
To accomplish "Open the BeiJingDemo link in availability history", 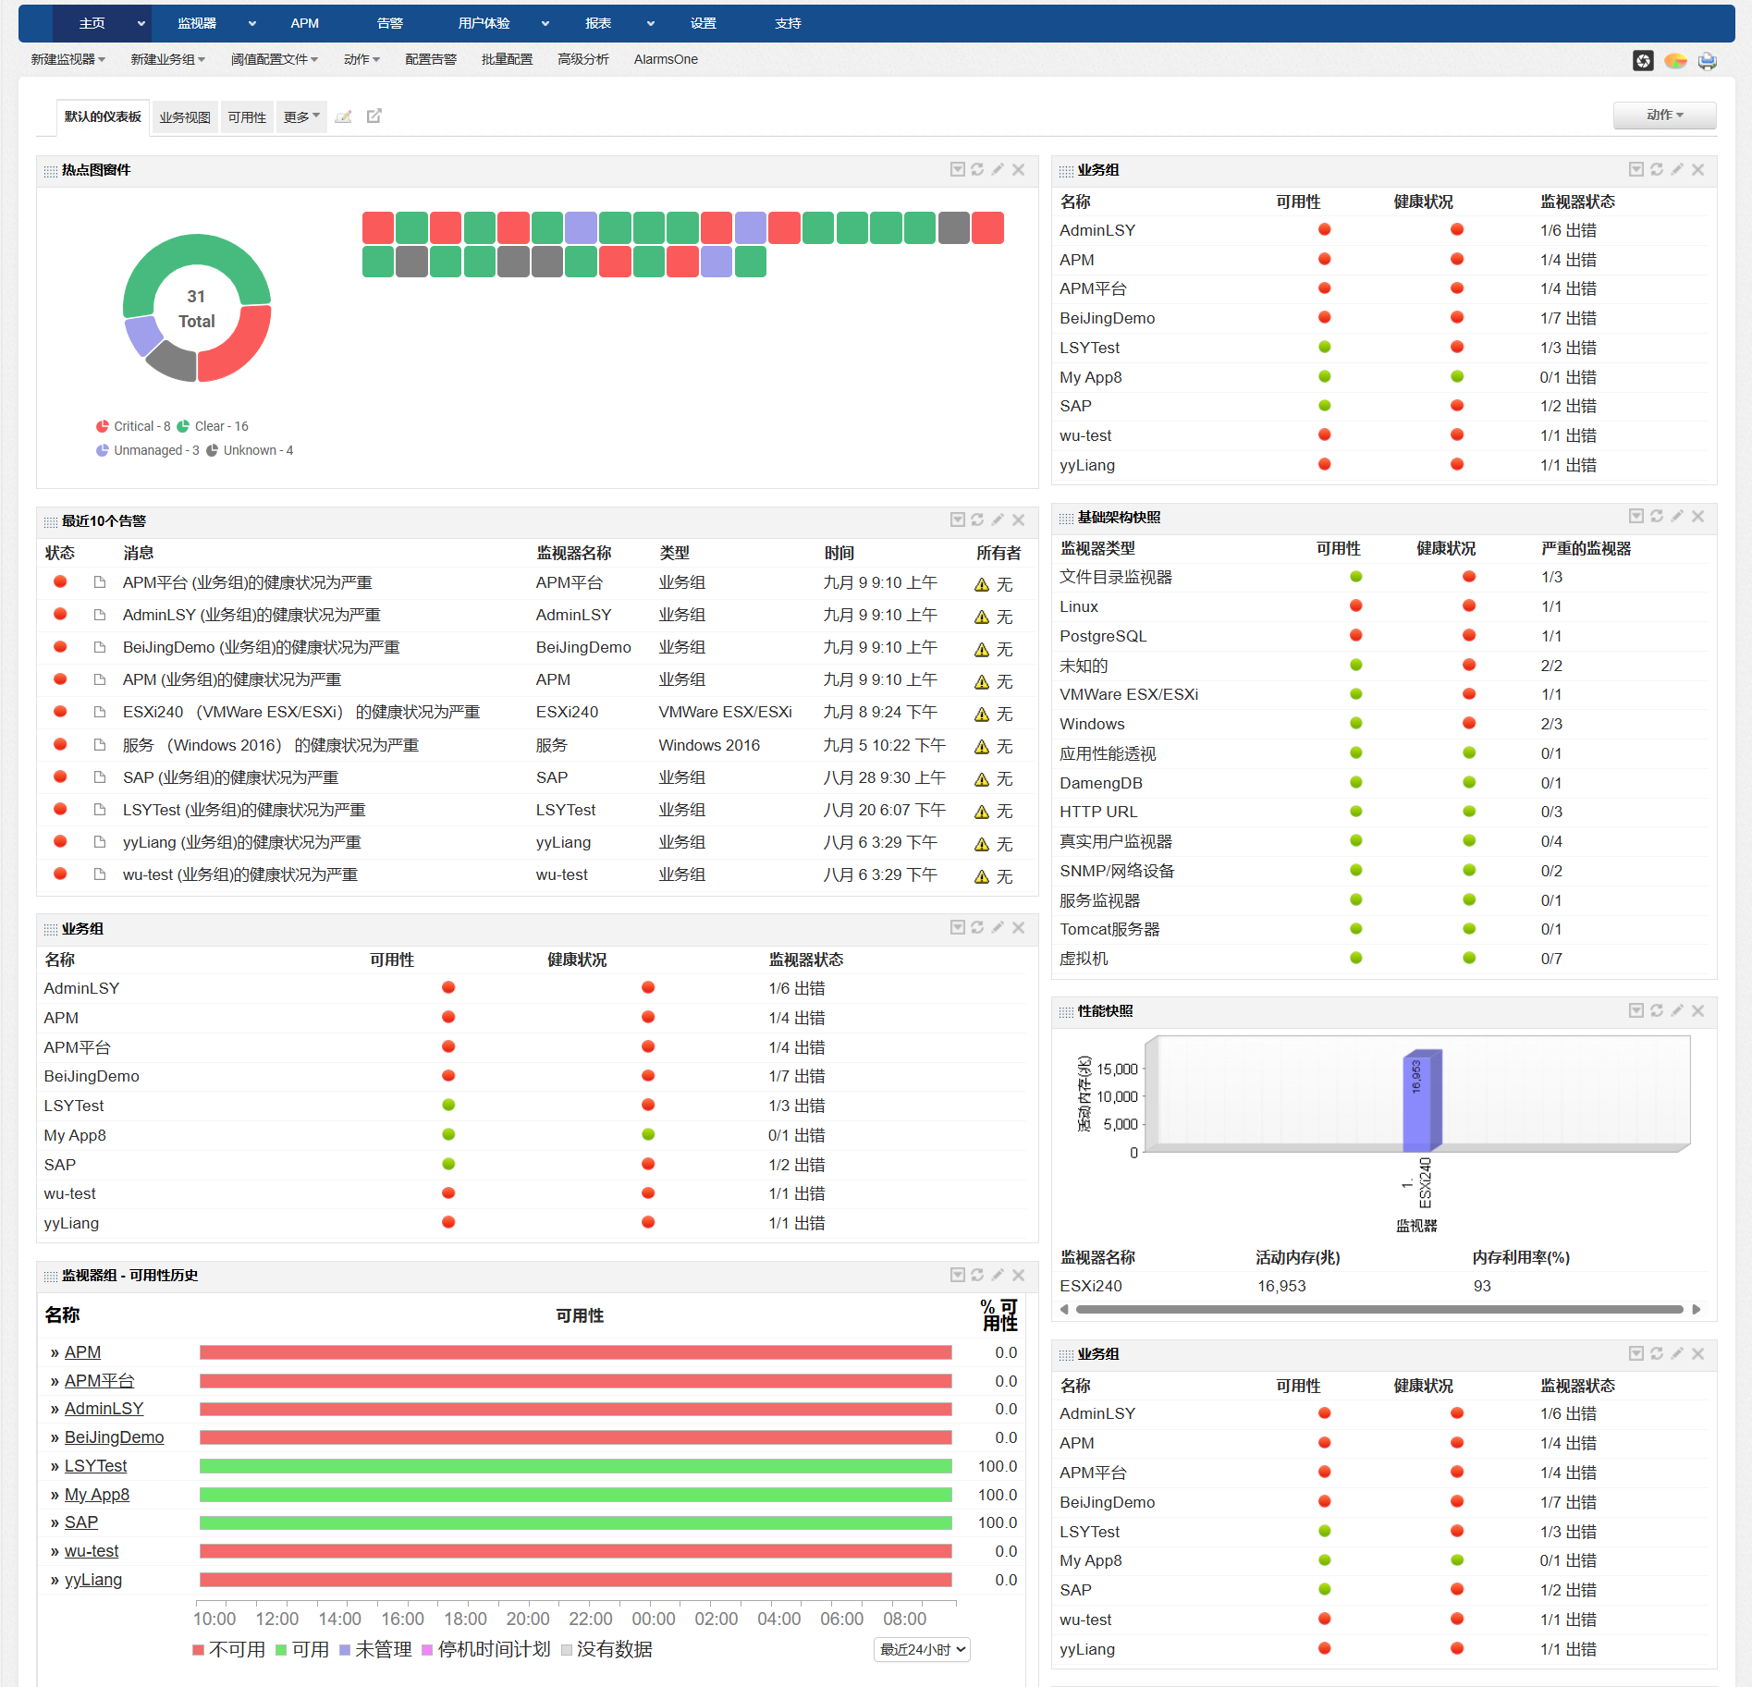I will [114, 1436].
